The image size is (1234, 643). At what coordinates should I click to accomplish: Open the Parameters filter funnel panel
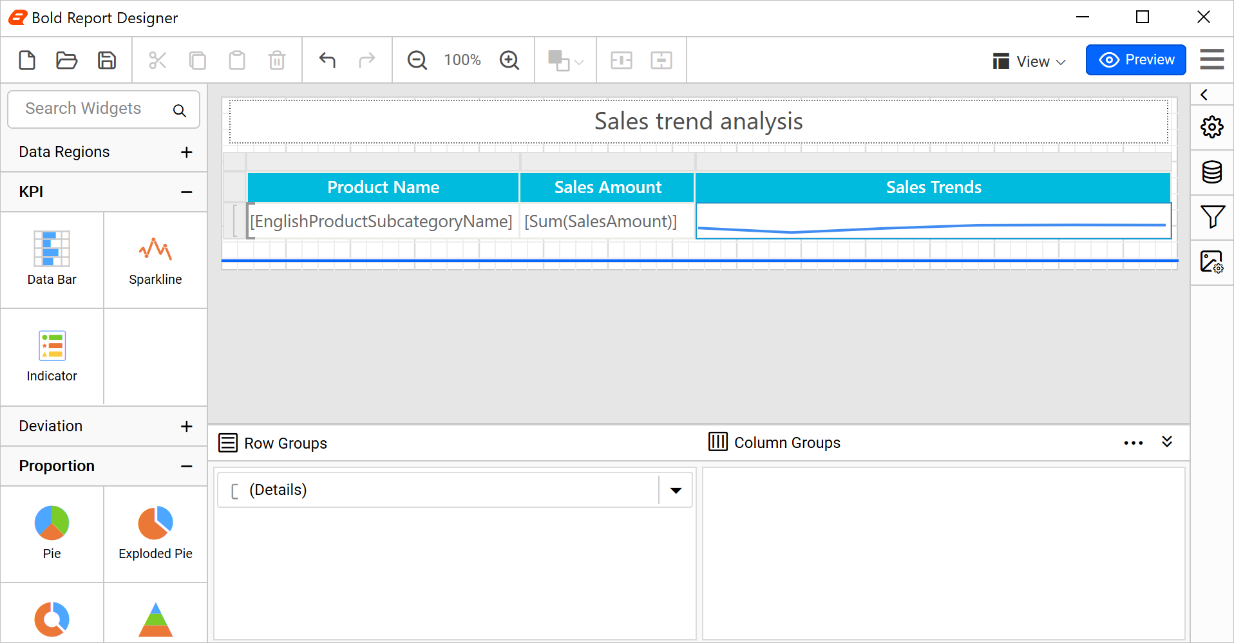pos(1212,217)
